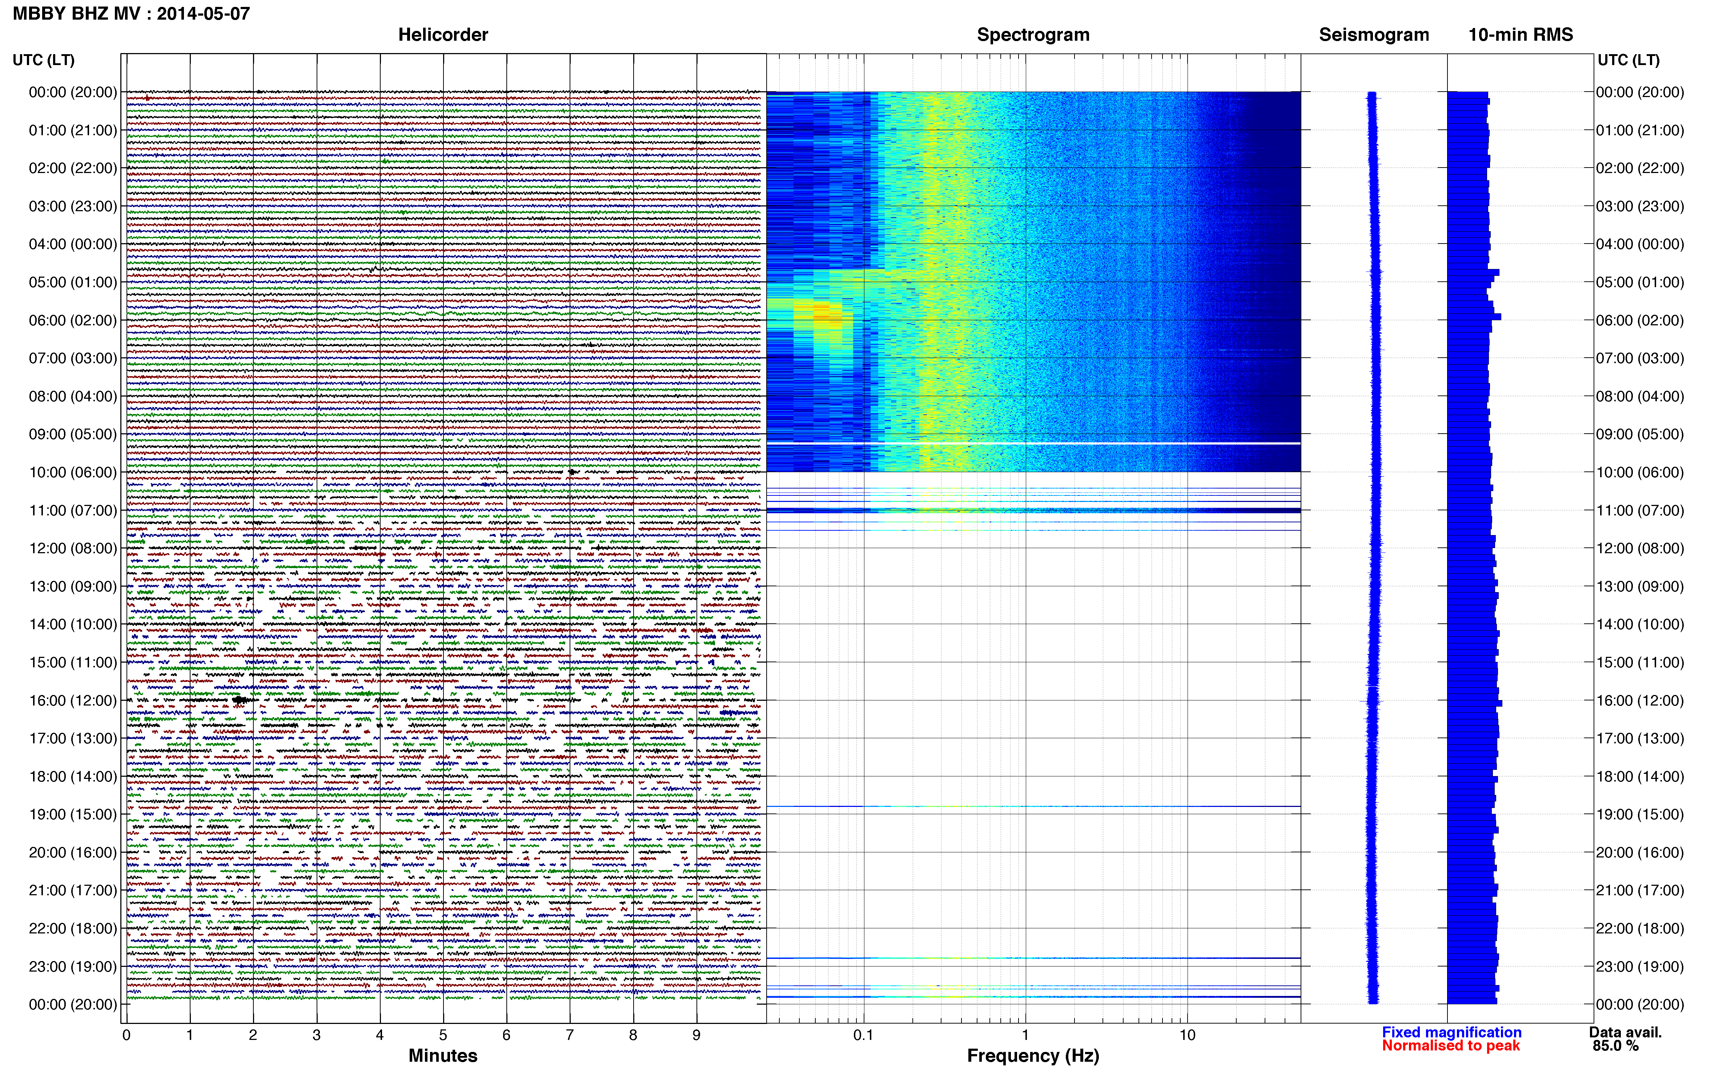Click the title 'MBBY BHZ MV : 2014-05-07'
The width and height of the screenshot is (1723, 1077).
(131, 13)
